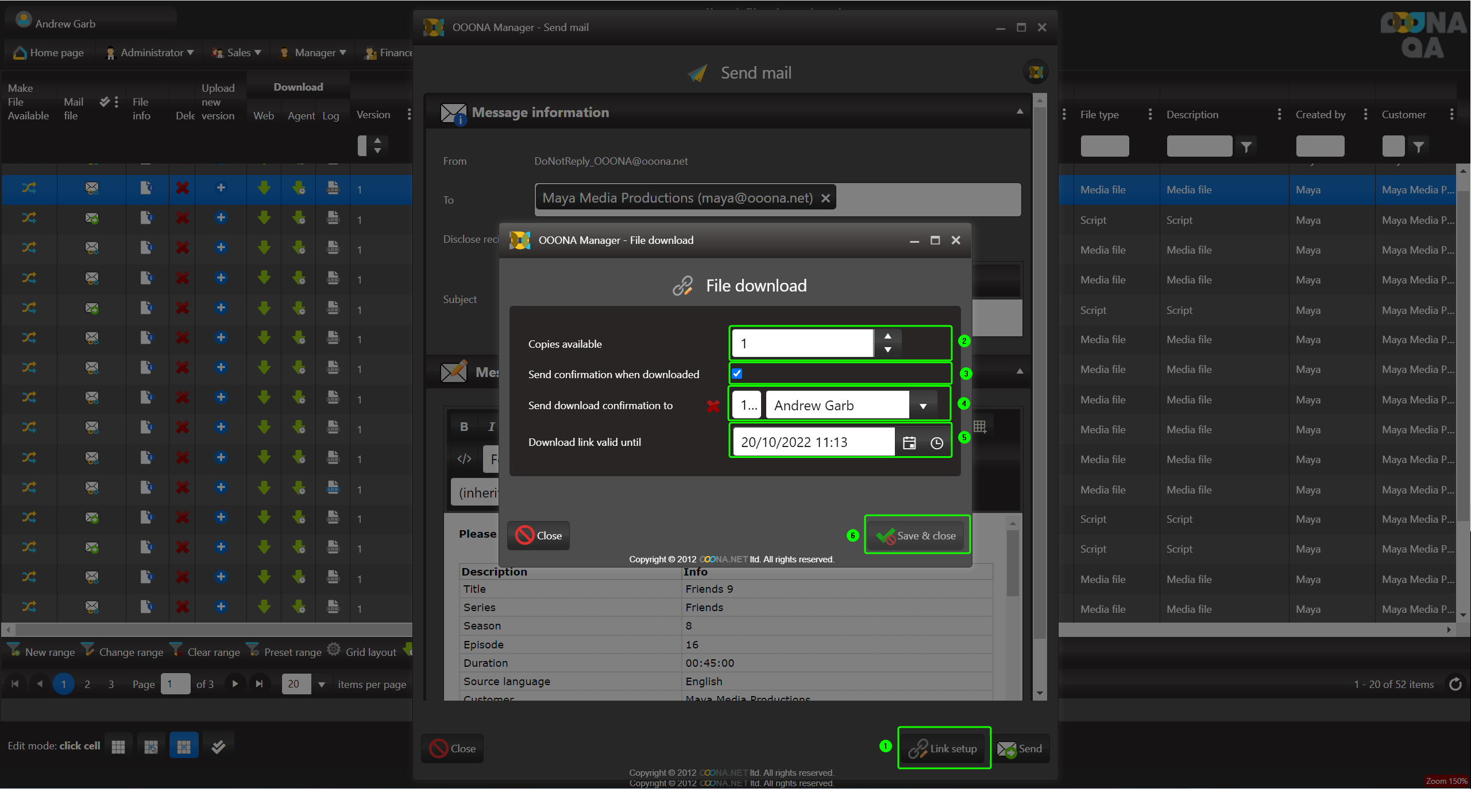This screenshot has height=789, width=1471.
Task: Collapse Message information section
Action: tap(1020, 112)
